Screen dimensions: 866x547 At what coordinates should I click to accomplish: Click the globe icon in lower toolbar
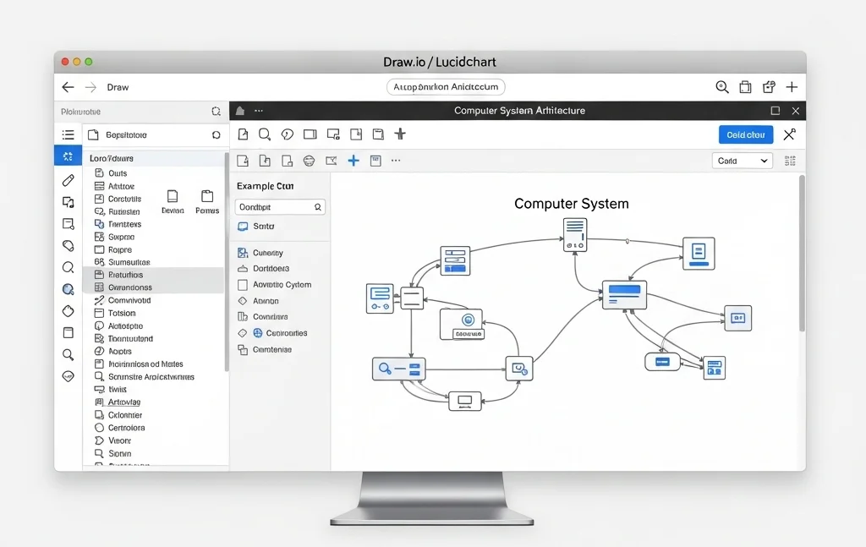click(x=309, y=161)
